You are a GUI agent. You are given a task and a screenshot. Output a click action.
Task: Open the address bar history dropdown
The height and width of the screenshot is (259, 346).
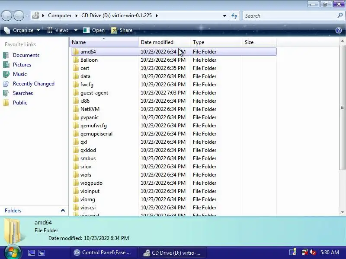[224, 16]
